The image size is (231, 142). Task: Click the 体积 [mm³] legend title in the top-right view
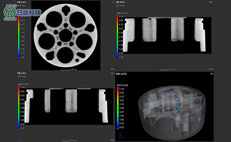coord(122,13)
